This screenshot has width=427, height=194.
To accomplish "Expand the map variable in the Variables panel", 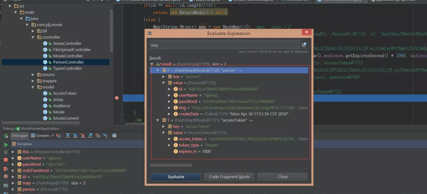I will click(x=13, y=183).
